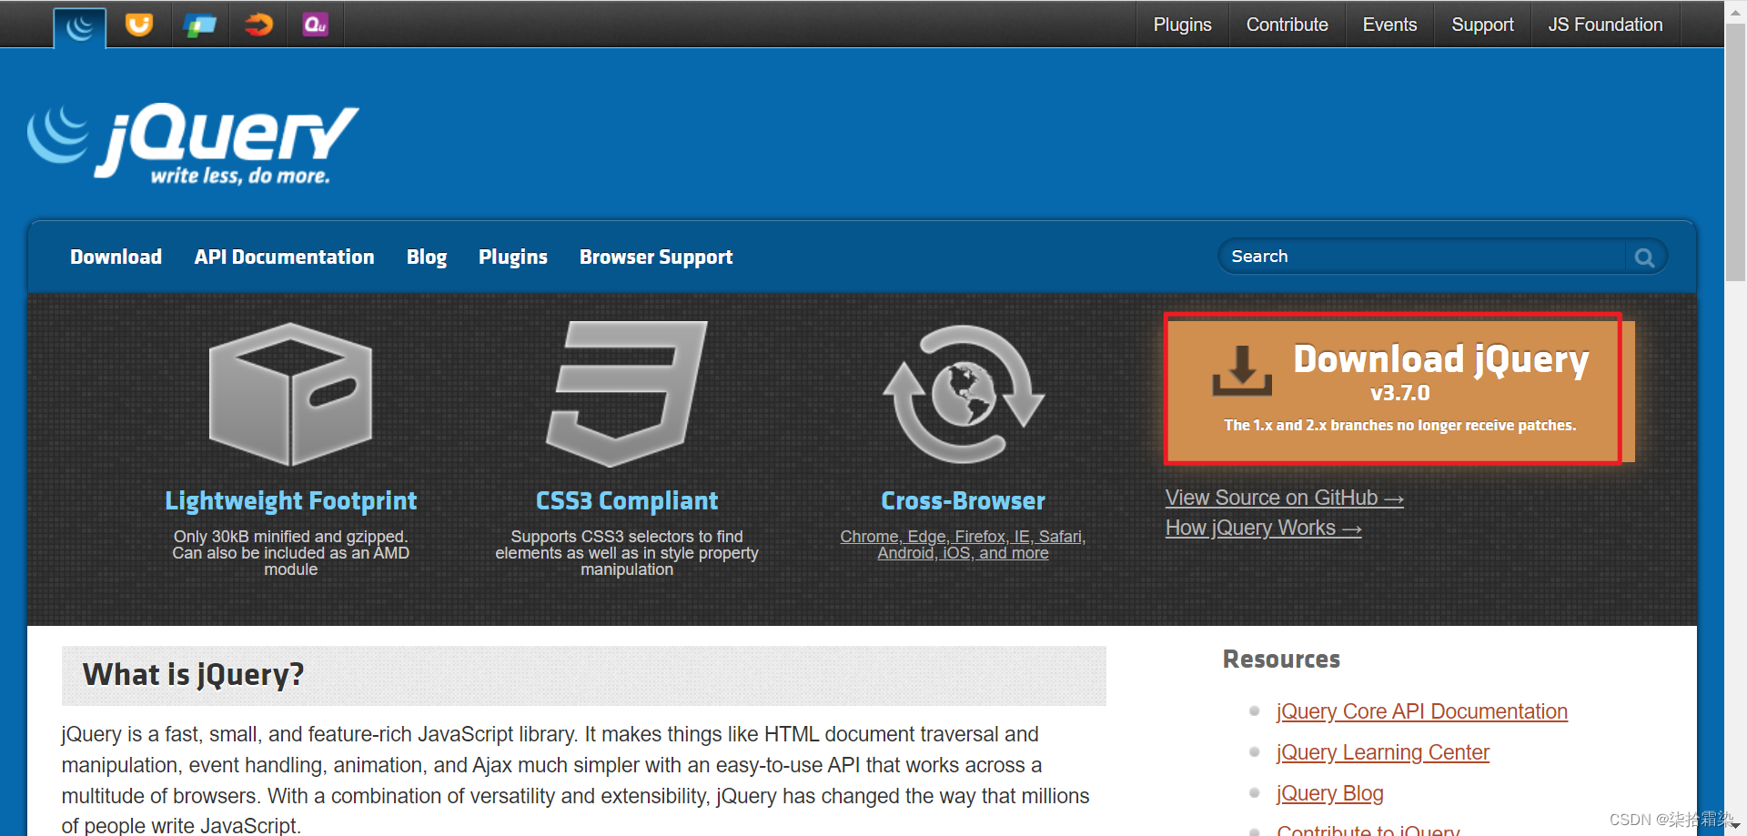The image size is (1747, 836).
Task: Click CSS3 Compliant heading
Action: [627, 501]
